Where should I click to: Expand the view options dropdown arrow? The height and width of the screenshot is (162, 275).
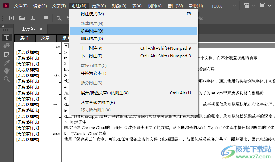click(x=253, y=6)
